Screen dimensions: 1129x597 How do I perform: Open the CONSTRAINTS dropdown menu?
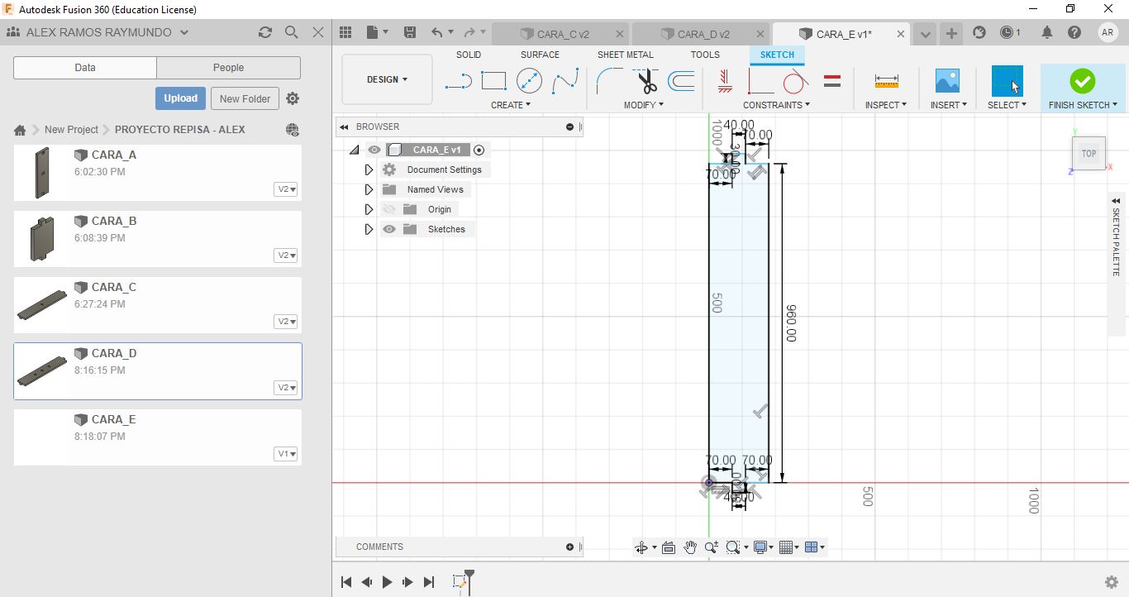[776, 105]
